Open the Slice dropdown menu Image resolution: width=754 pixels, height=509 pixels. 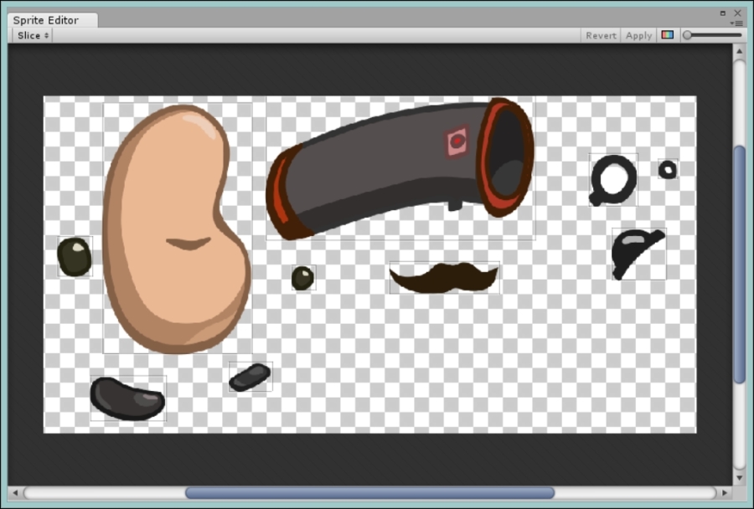tap(33, 35)
